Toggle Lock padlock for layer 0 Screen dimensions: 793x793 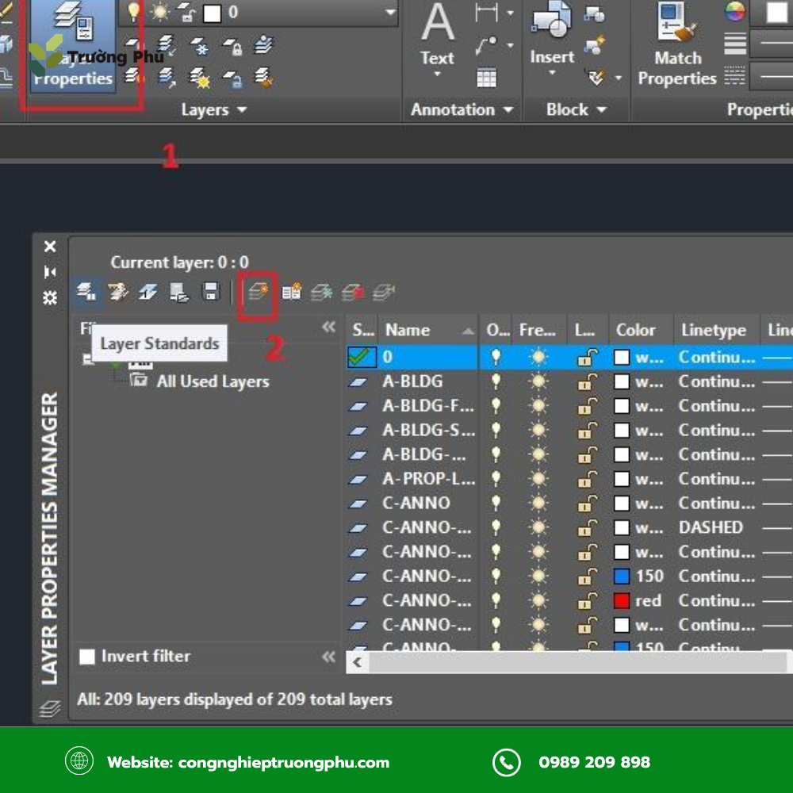tap(587, 357)
